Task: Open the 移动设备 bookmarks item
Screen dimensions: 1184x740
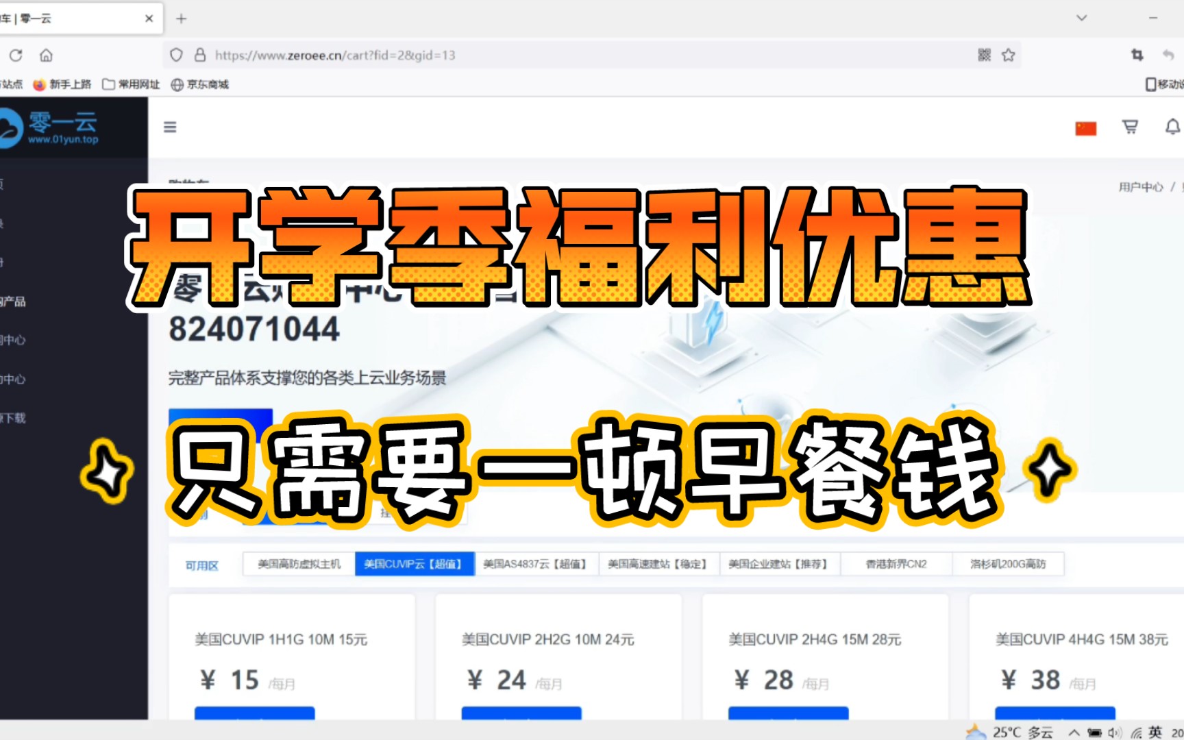Action: pyautogui.click(x=1165, y=84)
